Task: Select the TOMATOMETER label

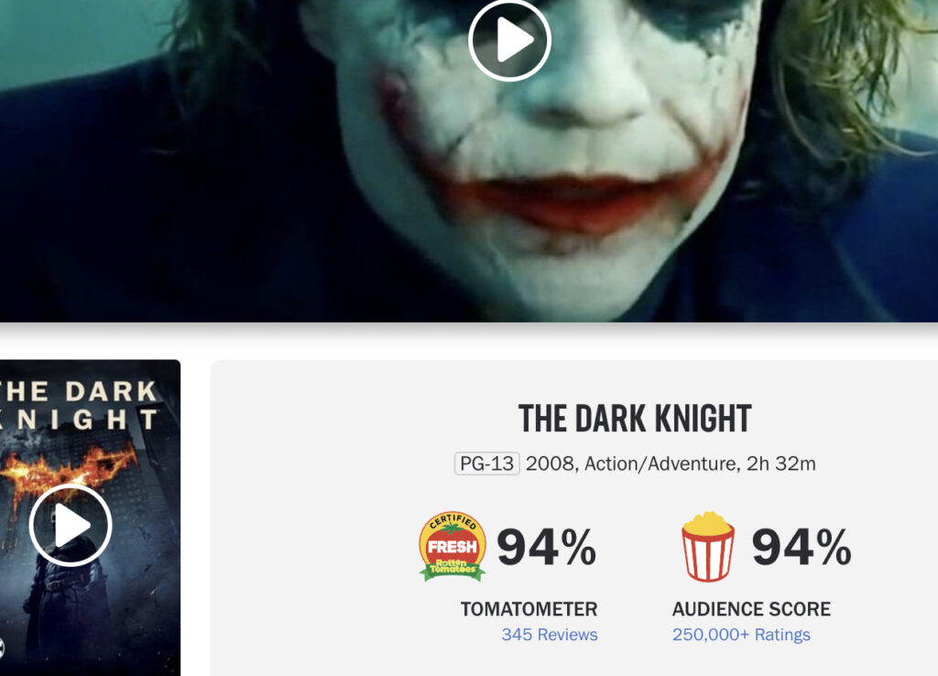Action: click(x=529, y=609)
